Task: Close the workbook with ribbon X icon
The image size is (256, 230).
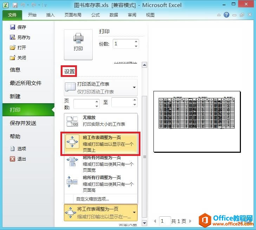Action: tap(250, 15)
